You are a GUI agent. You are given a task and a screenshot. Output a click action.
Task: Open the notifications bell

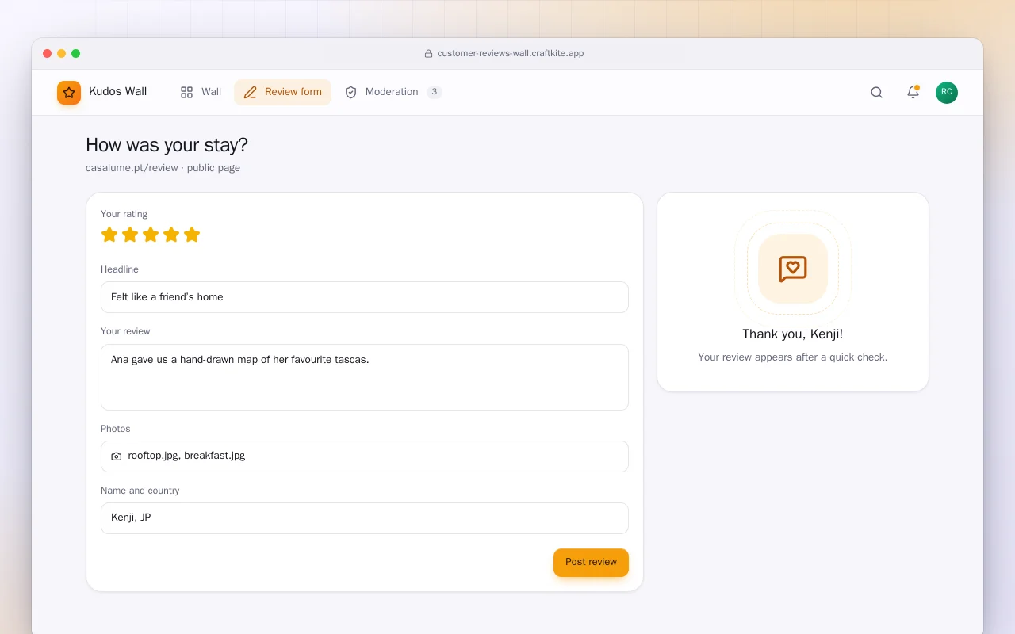913,93
